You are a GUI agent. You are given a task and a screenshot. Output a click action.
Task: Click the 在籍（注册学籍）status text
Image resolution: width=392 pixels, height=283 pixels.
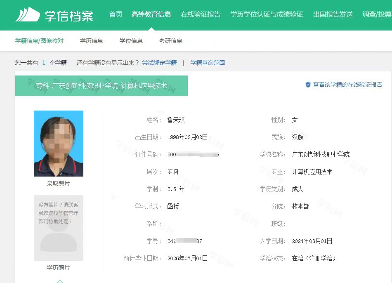[x=314, y=258]
